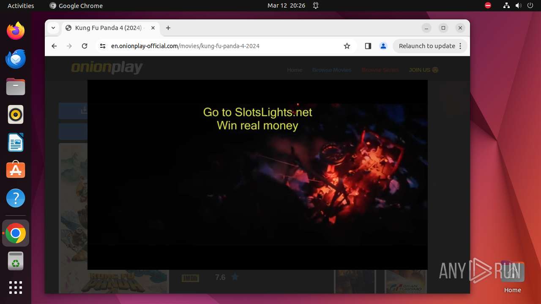View site information icon in address bar
541x304 pixels.
pyautogui.click(x=102, y=46)
